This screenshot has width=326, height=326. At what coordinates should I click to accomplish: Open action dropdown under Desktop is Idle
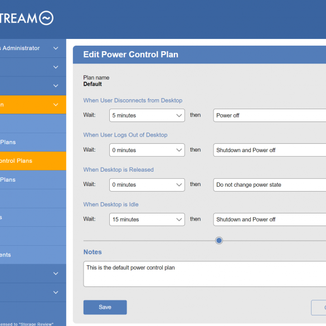click(270, 220)
